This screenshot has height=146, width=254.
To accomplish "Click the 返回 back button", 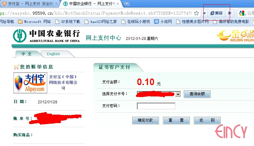I will (207, 120).
